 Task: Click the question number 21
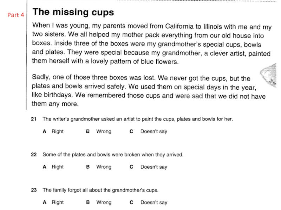[x=34, y=119]
